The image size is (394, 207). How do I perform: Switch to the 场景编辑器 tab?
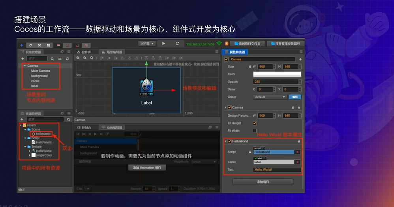(112, 52)
